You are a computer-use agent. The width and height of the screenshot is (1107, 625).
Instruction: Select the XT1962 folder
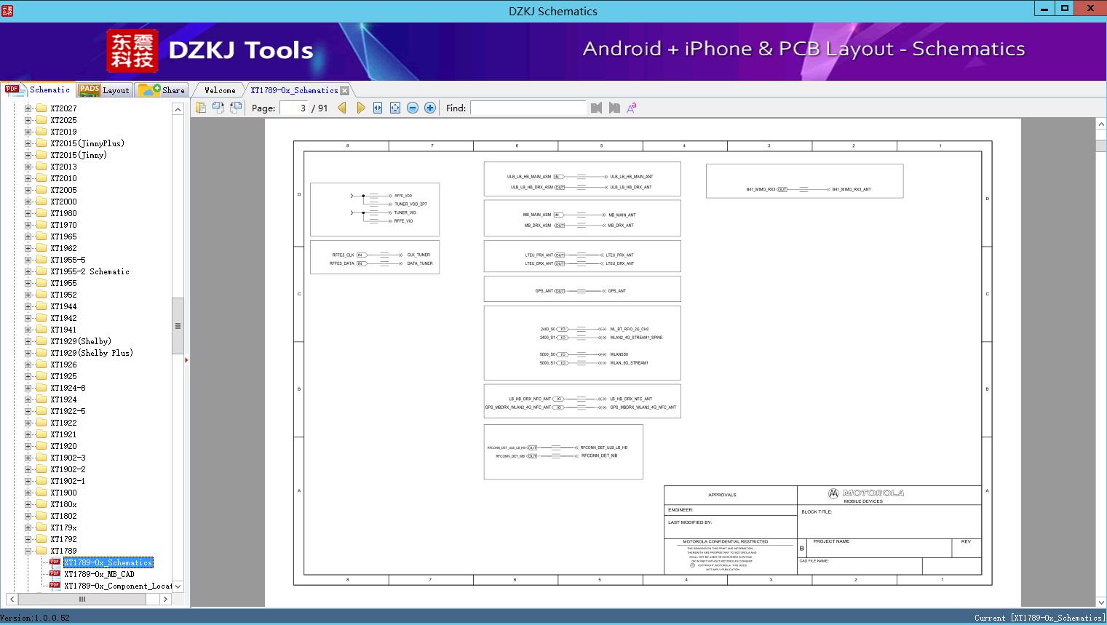[x=63, y=248]
